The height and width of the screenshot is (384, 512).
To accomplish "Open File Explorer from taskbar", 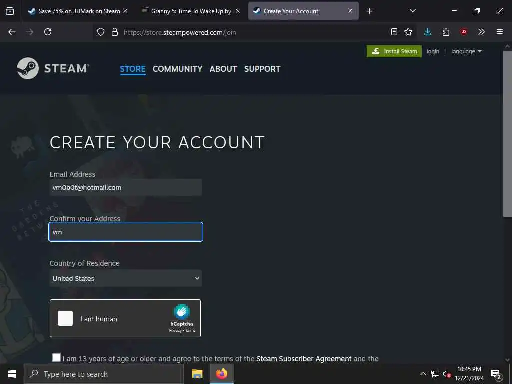I will [197, 374].
